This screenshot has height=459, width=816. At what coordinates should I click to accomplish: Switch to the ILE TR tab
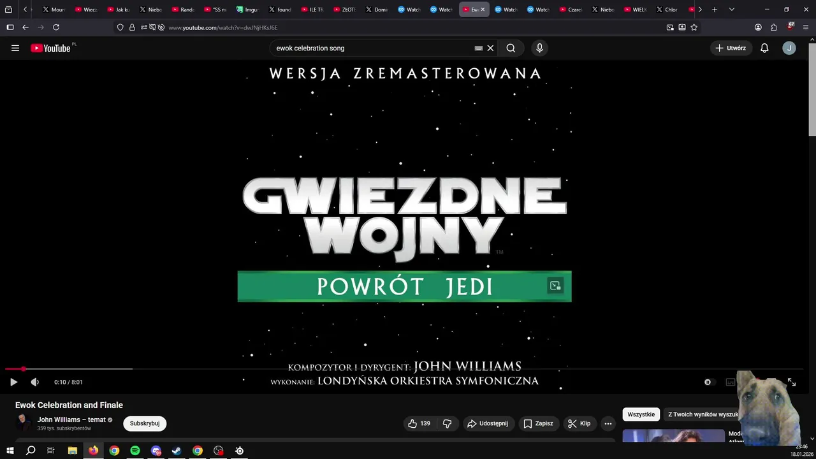tap(312, 10)
